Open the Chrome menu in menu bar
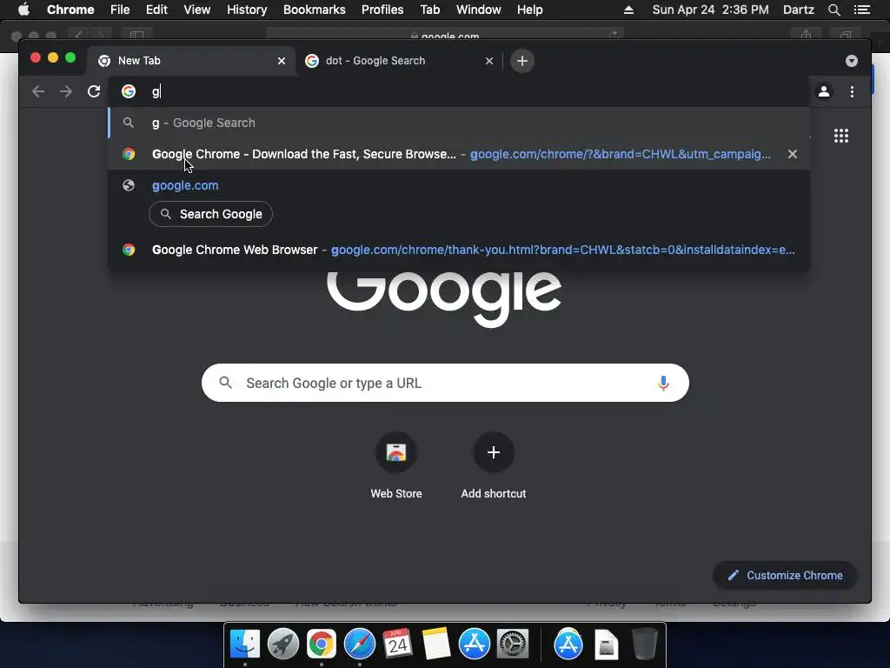The width and height of the screenshot is (890, 668). pos(70,10)
